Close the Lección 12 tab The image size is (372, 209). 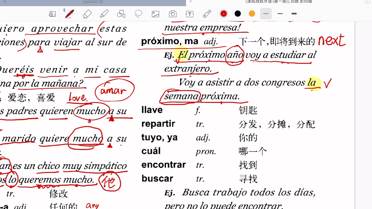pyautogui.click(x=4, y=2)
